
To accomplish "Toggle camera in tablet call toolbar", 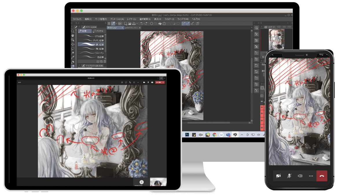I will [x=144, y=82].
